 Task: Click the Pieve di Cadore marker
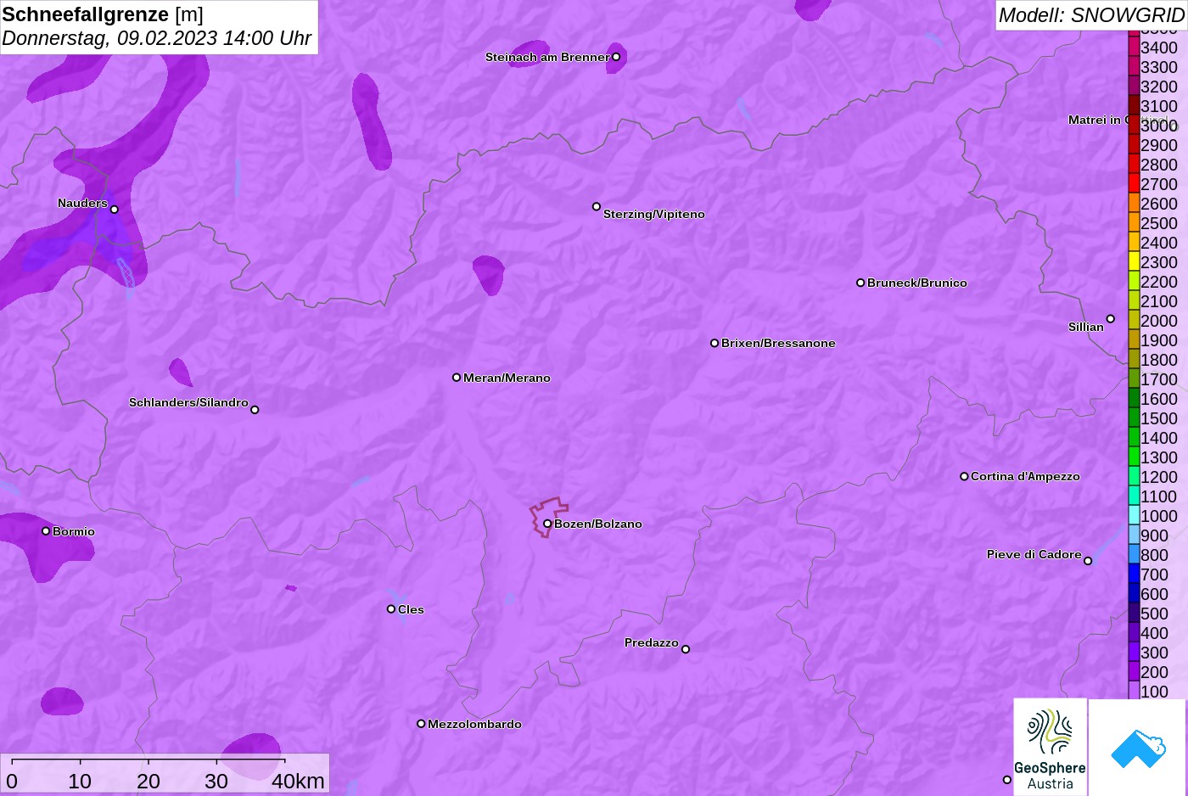1088,561
